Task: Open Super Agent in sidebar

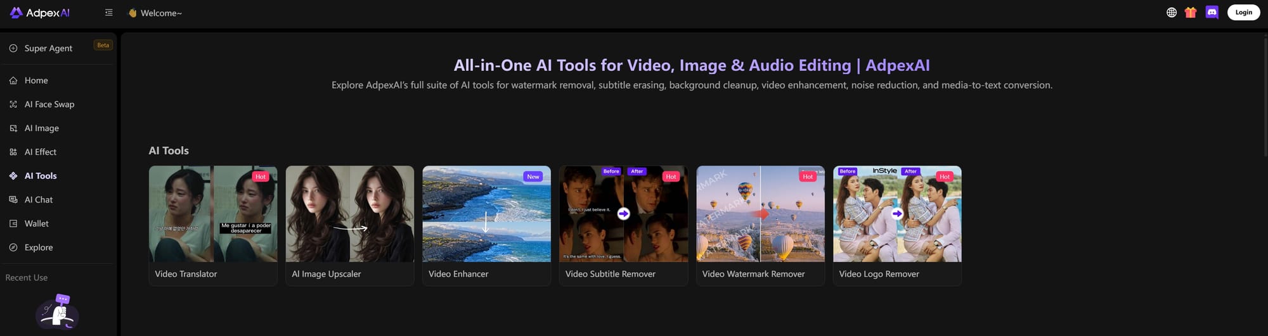Action: (x=48, y=48)
